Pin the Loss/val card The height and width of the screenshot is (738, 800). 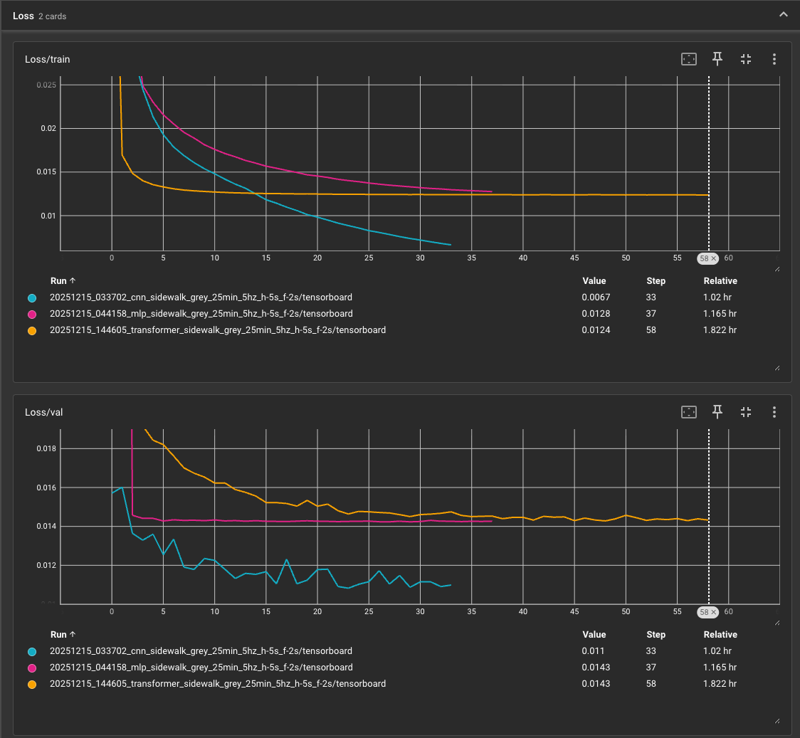[x=717, y=412]
